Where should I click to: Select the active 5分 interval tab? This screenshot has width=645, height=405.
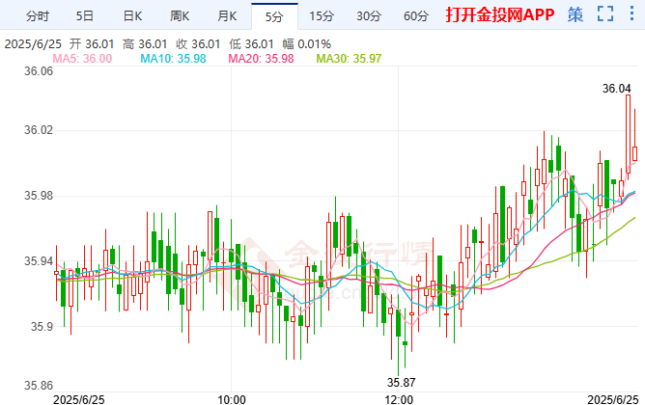(x=274, y=15)
